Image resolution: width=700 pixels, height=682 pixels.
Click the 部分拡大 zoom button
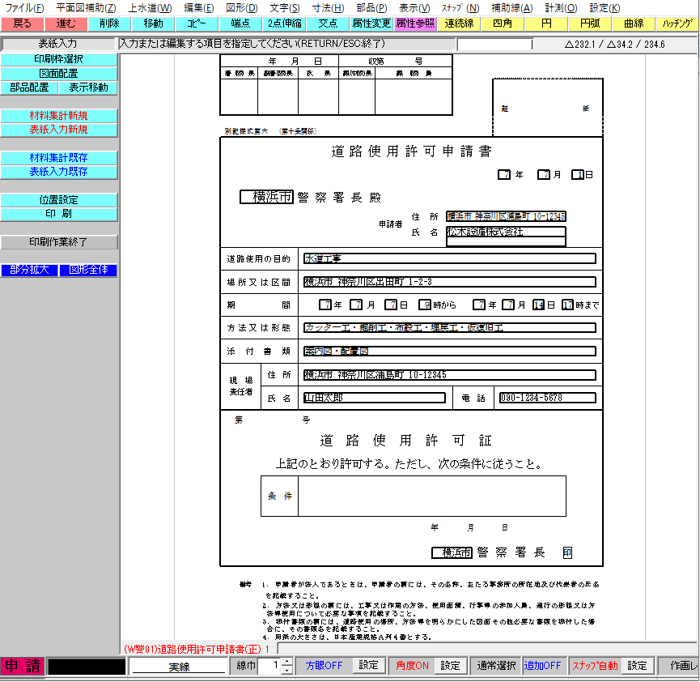(x=29, y=270)
